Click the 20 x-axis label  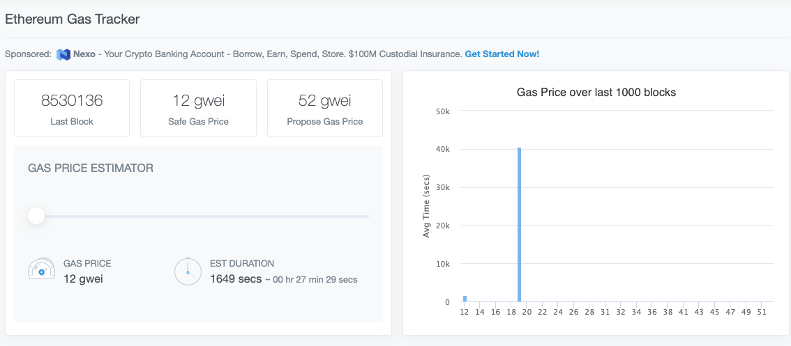[527, 313]
